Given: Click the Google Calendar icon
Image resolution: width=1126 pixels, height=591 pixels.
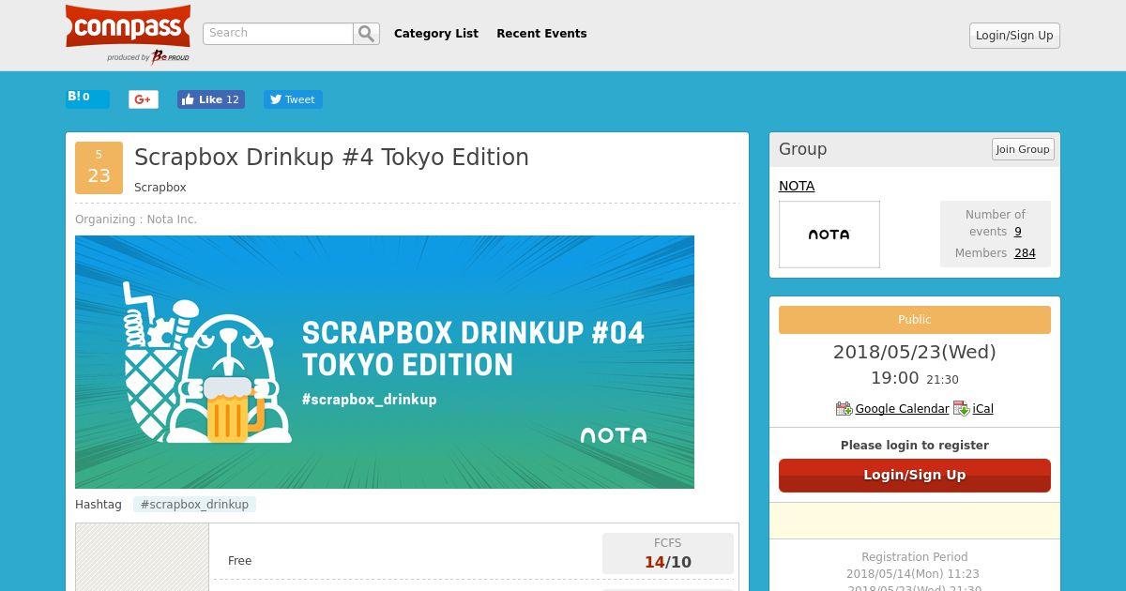Looking at the screenshot, I should pyautogui.click(x=844, y=408).
